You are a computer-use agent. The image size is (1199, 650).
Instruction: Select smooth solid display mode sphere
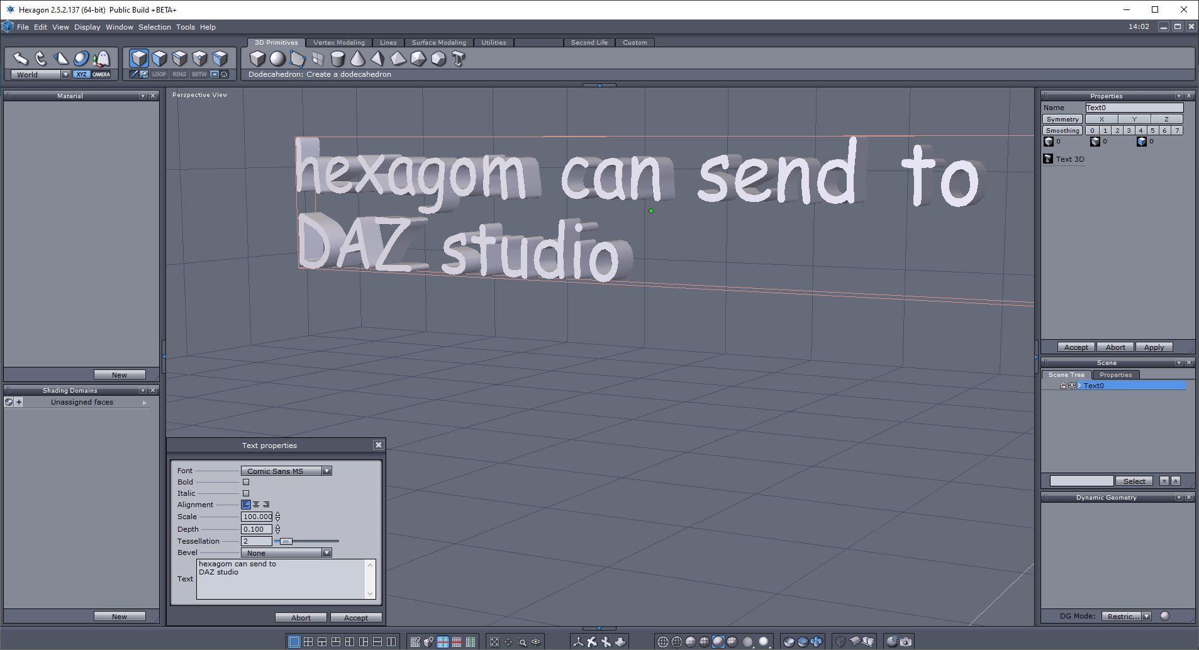pyautogui.click(x=718, y=642)
